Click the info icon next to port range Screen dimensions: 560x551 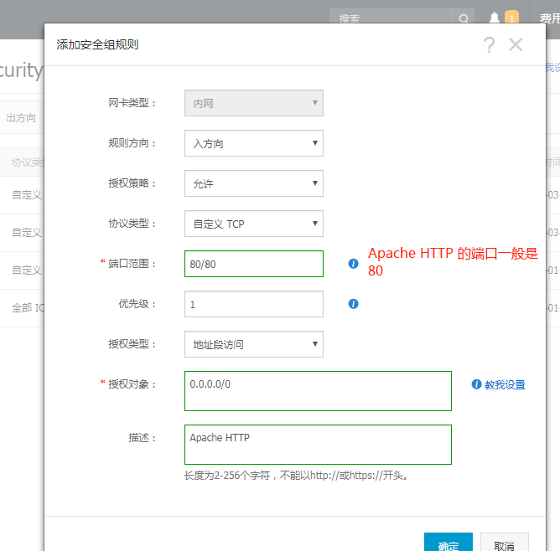353,264
